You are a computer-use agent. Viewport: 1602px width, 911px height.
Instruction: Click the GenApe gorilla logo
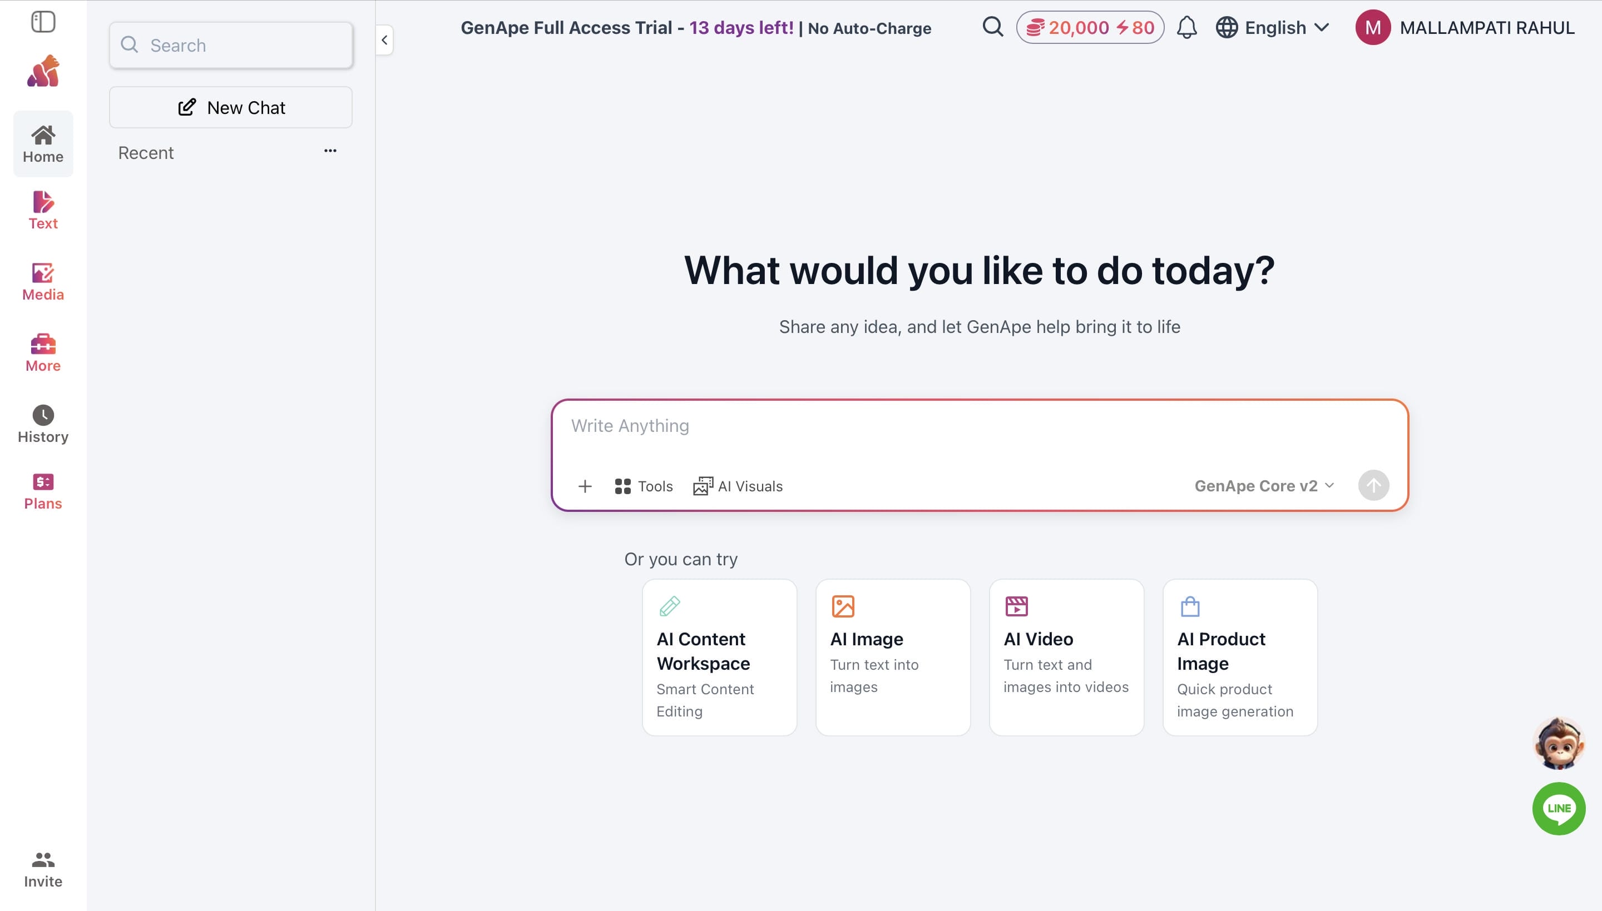coord(43,71)
